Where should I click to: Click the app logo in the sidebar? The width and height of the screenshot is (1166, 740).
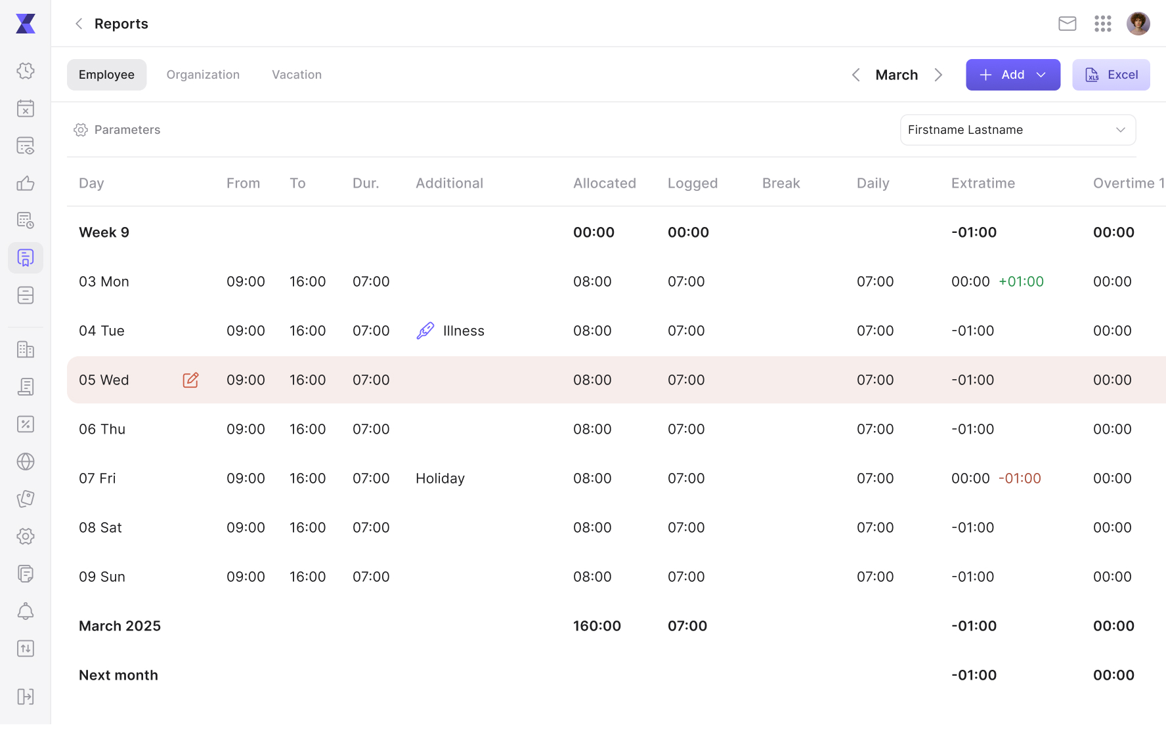click(x=26, y=24)
